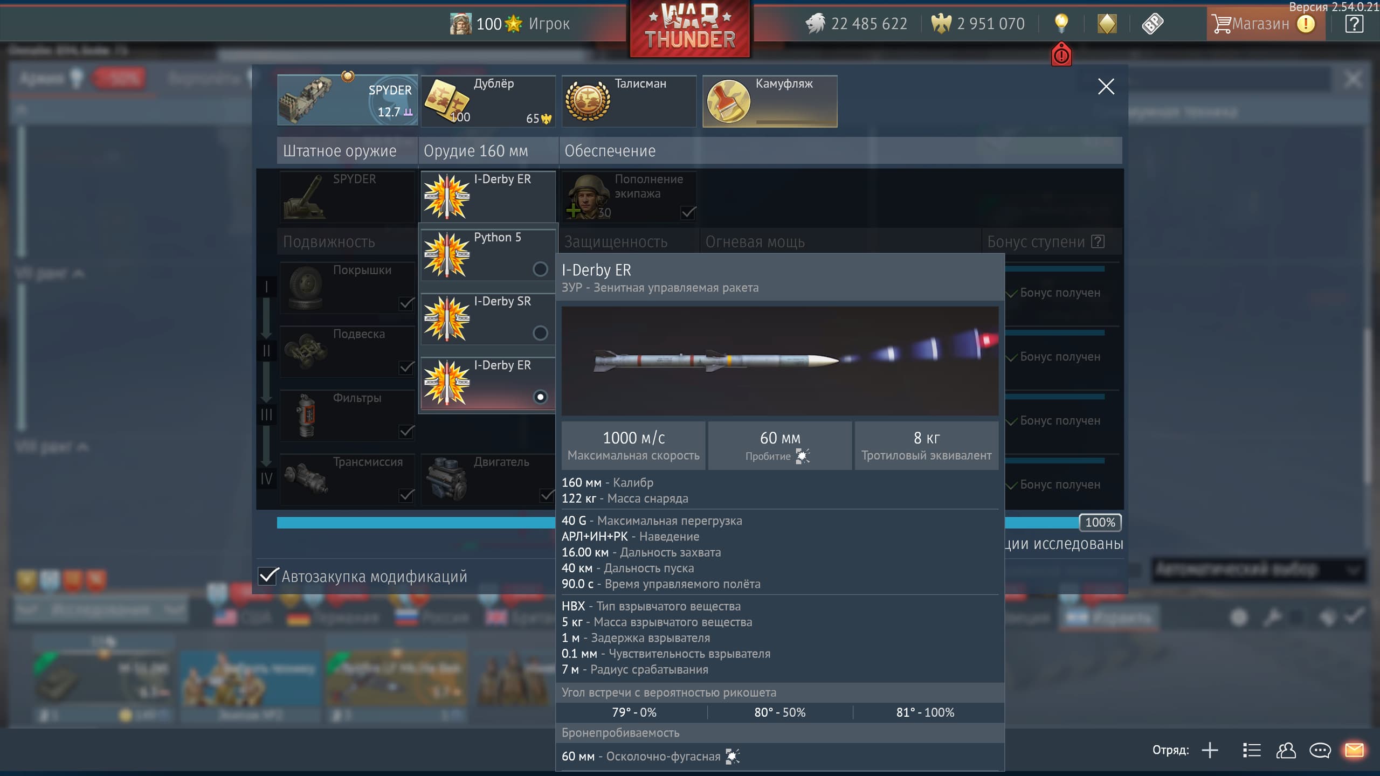
Task: Open the chat bubble icon
Action: pyautogui.click(x=1320, y=750)
